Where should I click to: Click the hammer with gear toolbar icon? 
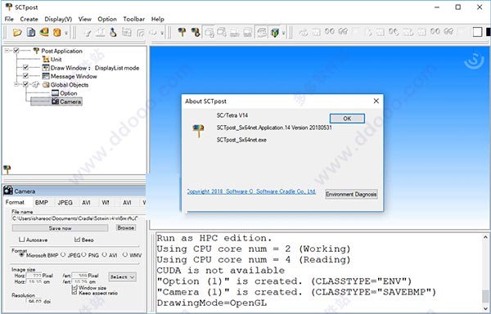pyautogui.click(x=196, y=32)
